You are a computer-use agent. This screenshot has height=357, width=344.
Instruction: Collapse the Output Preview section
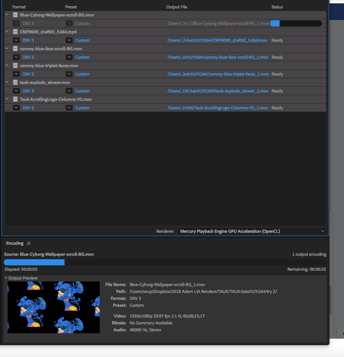point(6,278)
